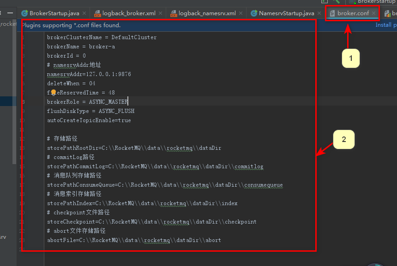Close the BrokerStartup.java tab

(84, 13)
